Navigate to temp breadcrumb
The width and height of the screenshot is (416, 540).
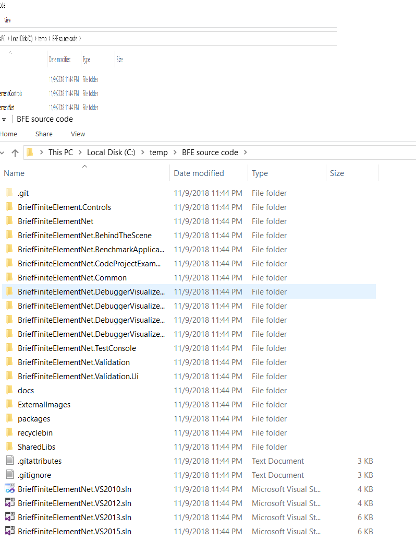(x=158, y=152)
